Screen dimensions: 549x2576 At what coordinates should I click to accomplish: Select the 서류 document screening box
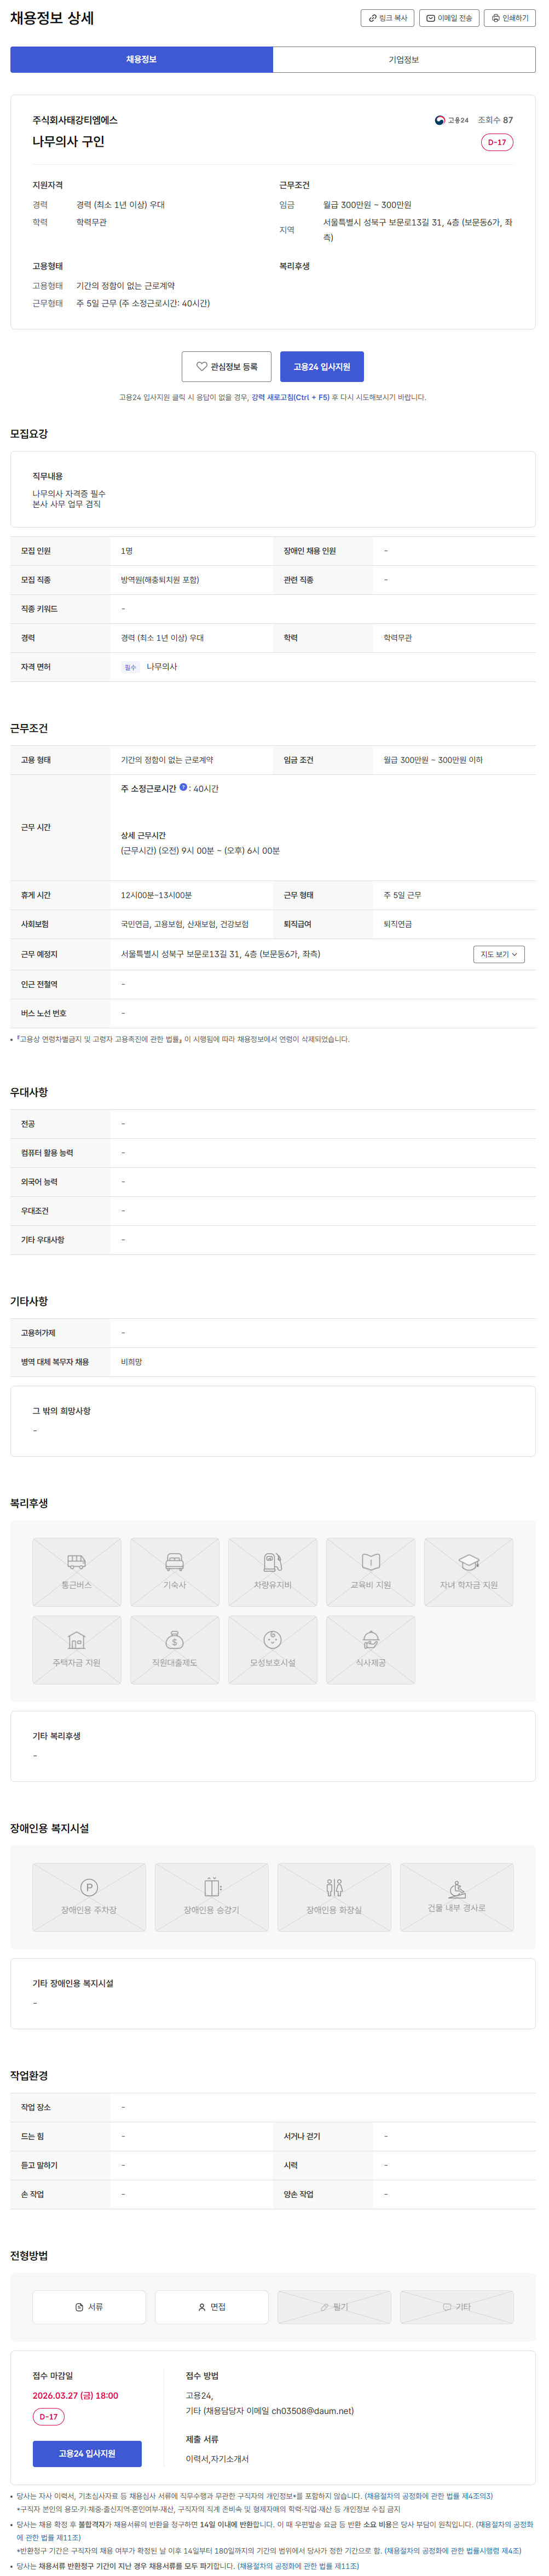tap(89, 2307)
